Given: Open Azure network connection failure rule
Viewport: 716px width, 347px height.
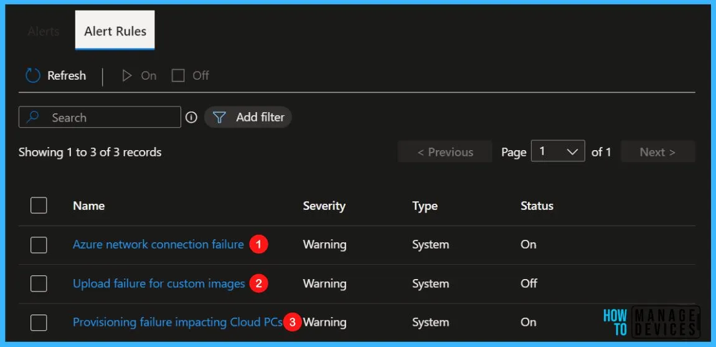Looking at the screenshot, I should tap(158, 245).
